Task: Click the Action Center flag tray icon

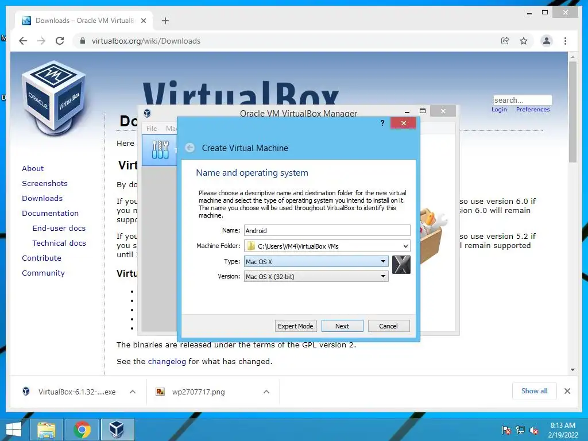Action: (x=506, y=430)
